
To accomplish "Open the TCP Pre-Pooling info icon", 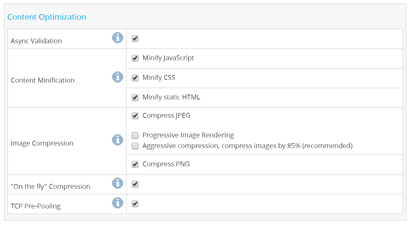I will tap(118, 203).
